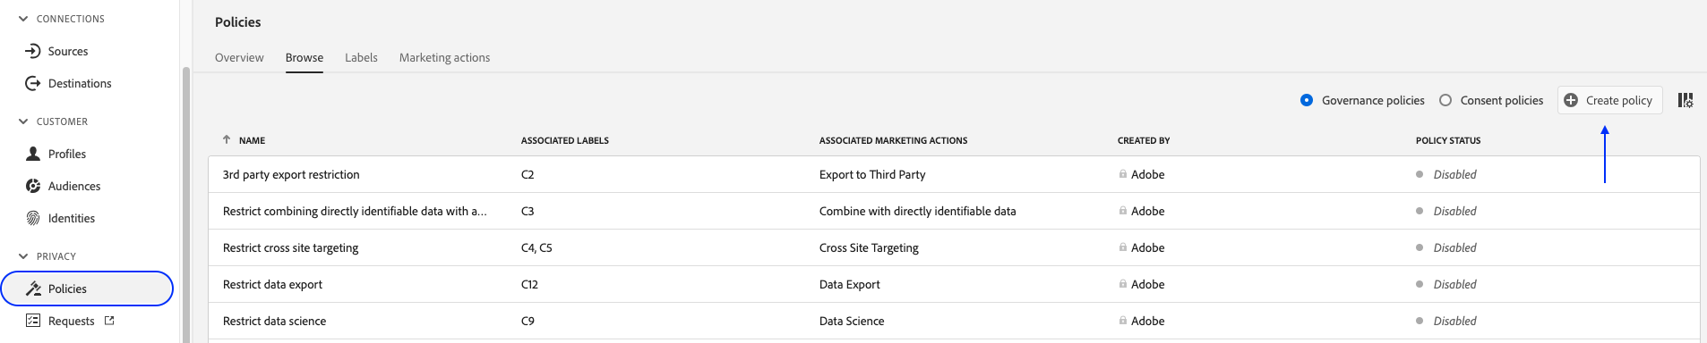The height and width of the screenshot is (343, 1707).
Task: Click the 'C12' label cell
Action: click(529, 284)
